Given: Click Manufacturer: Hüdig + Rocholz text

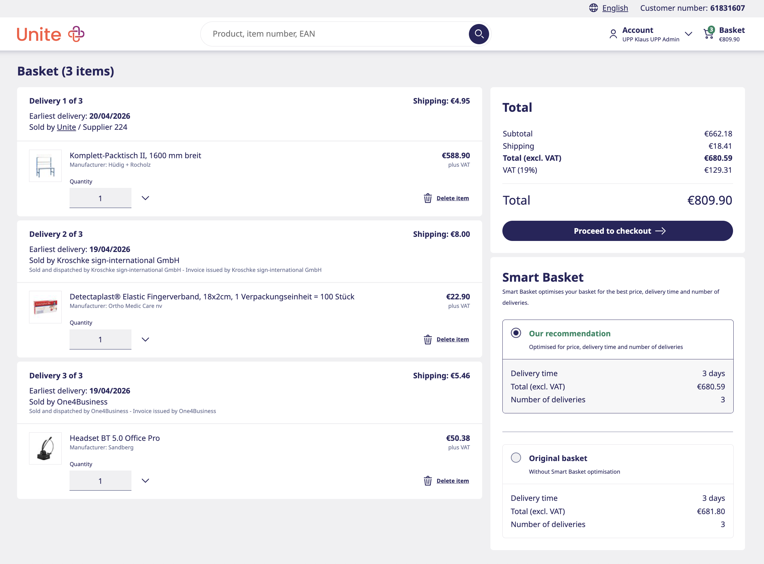Looking at the screenshot, I should pyautogui.click(x=110, y=165).
